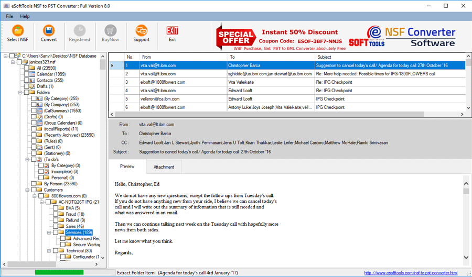472x277 pixels.
Task: Switch to the Attachment tab
Action: click(163, 167)
